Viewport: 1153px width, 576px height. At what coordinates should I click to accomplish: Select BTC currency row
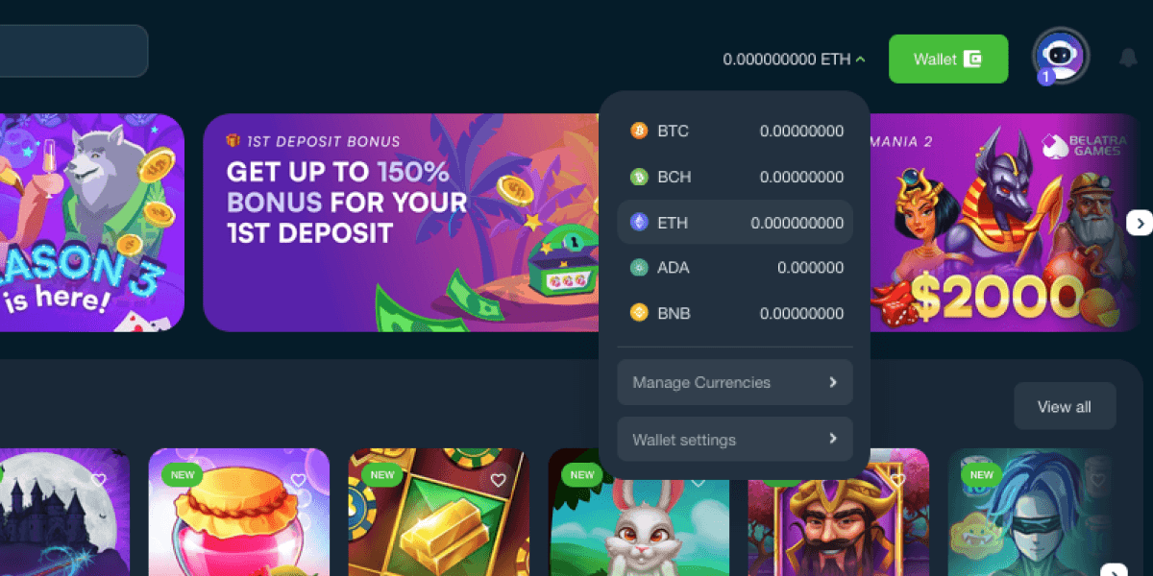tap(735, 131)
